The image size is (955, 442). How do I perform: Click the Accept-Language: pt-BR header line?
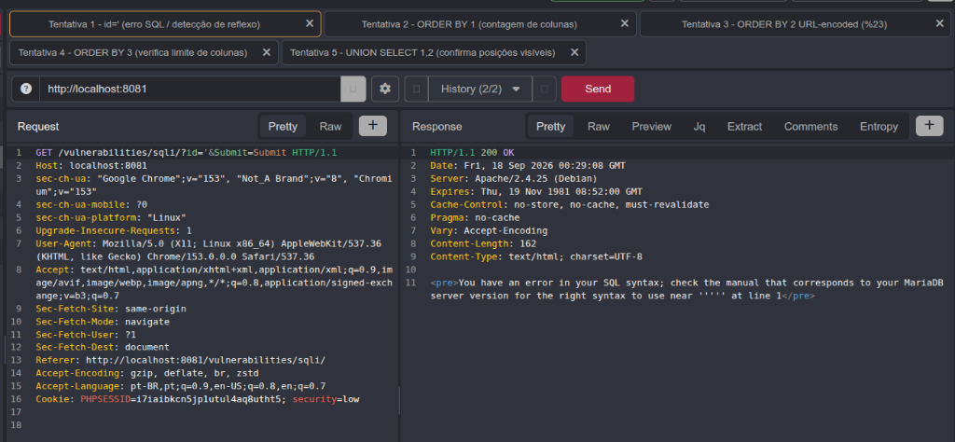pyautogui.click(x=180, y=387)
